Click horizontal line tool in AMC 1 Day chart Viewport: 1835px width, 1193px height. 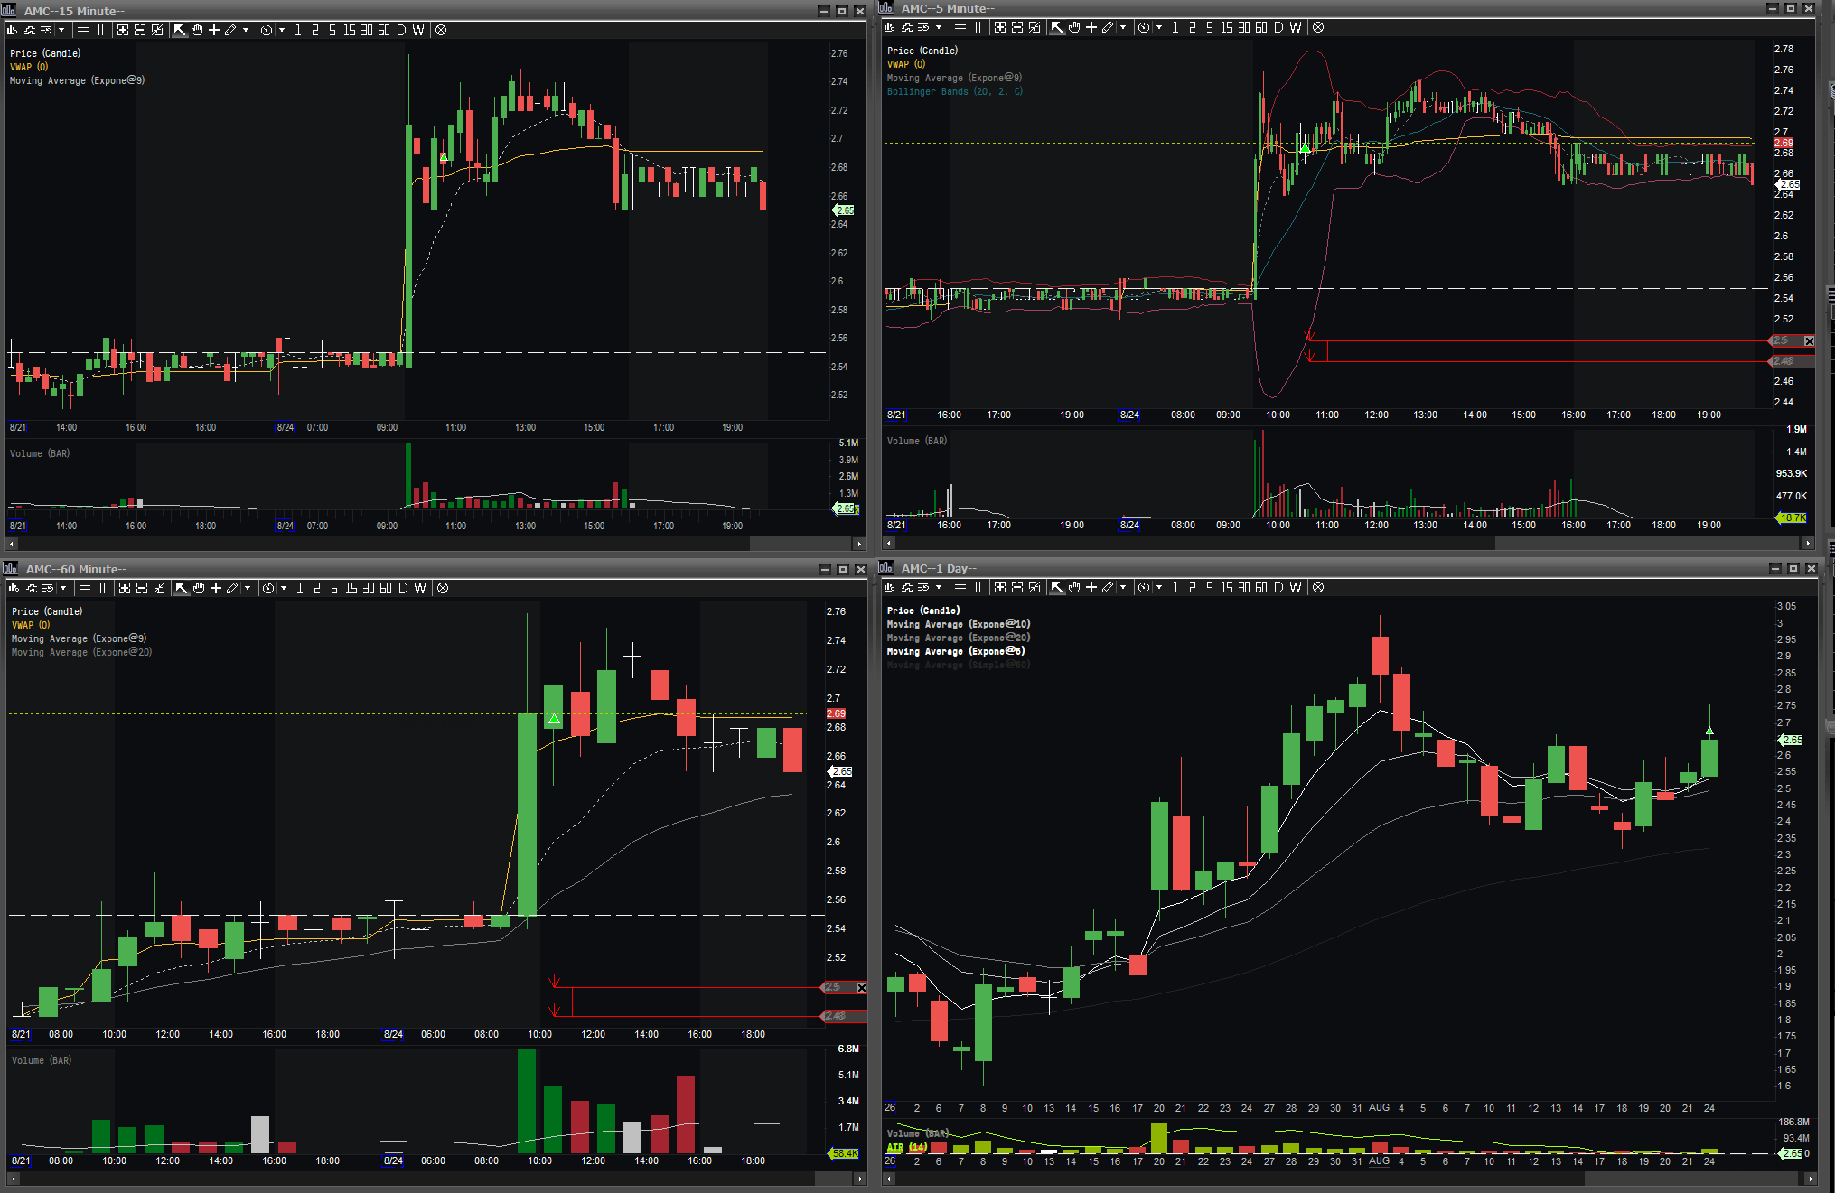960,587
